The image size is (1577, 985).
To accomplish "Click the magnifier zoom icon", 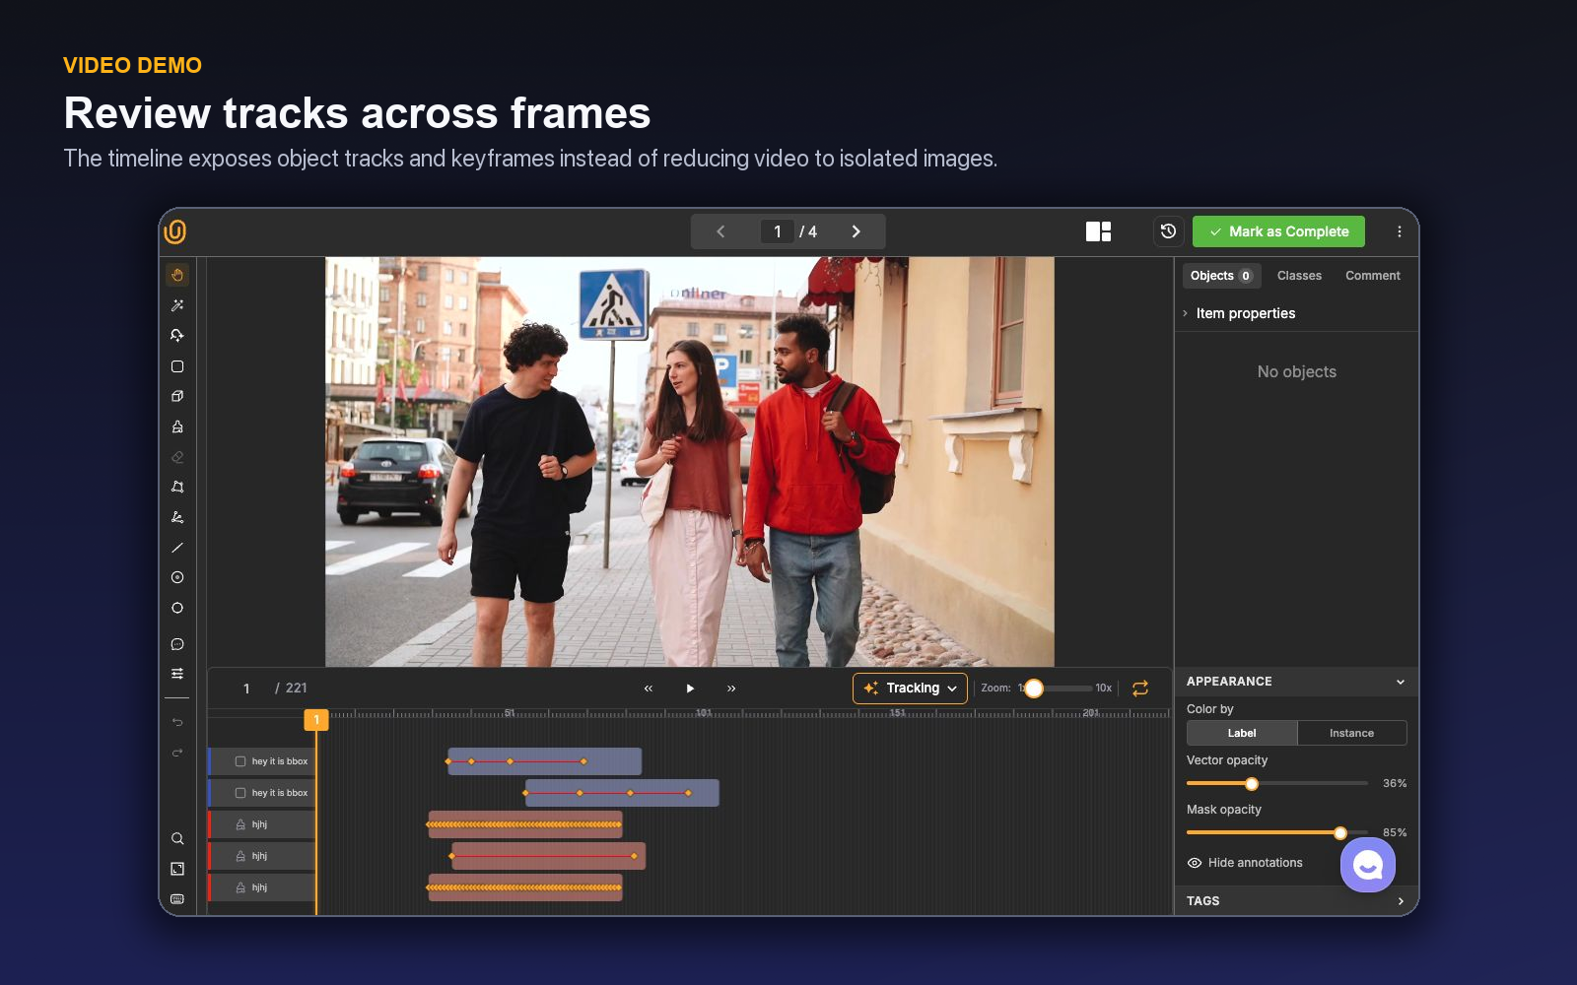I will (x=177, y=839).
